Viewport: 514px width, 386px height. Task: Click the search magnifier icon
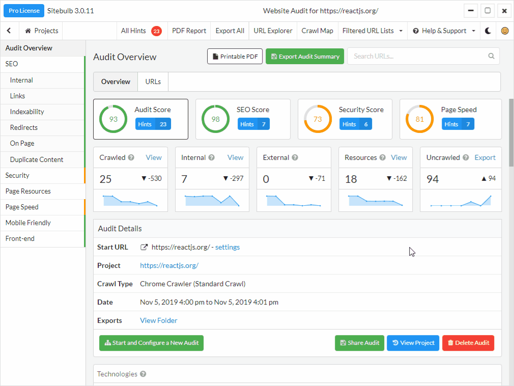click(491, 56)
